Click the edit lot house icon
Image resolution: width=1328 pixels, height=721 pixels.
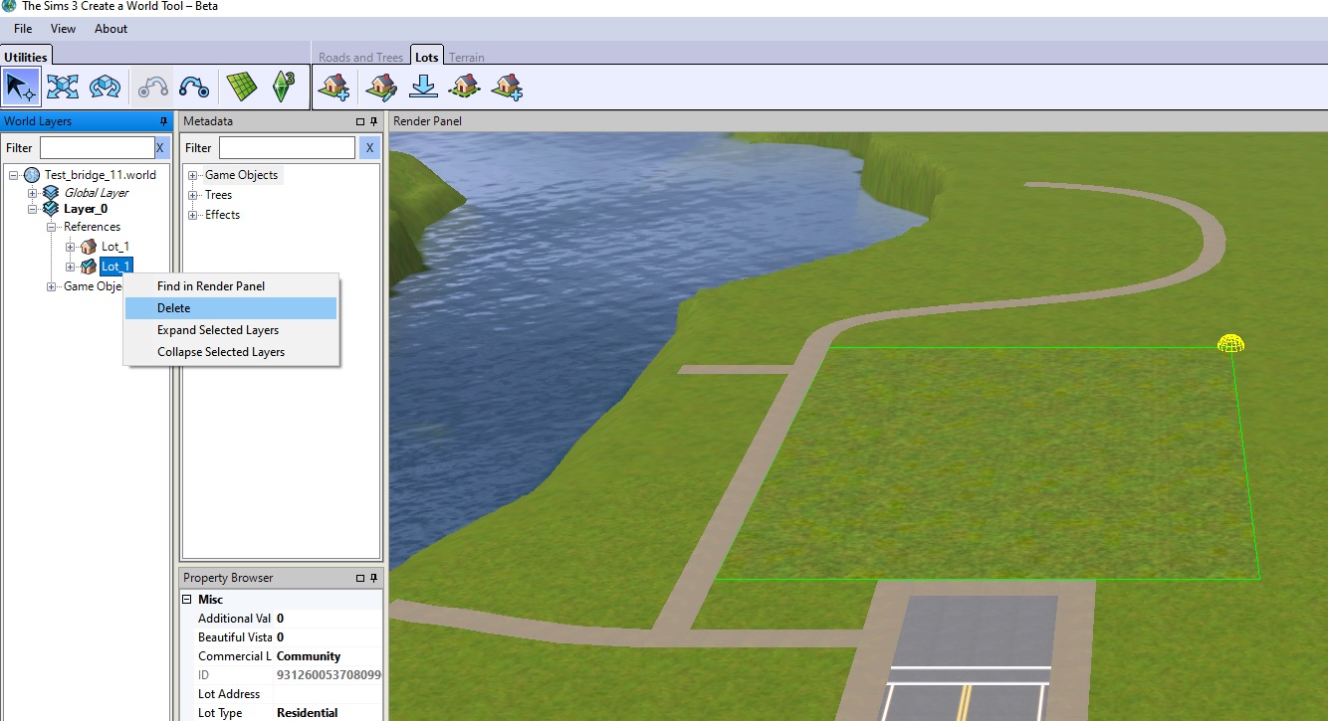coord(379,87)
